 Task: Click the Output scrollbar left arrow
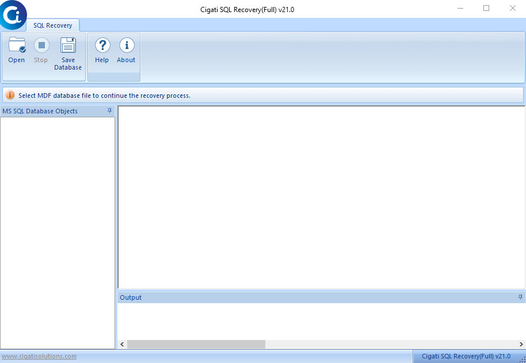[x=122, y=344]
